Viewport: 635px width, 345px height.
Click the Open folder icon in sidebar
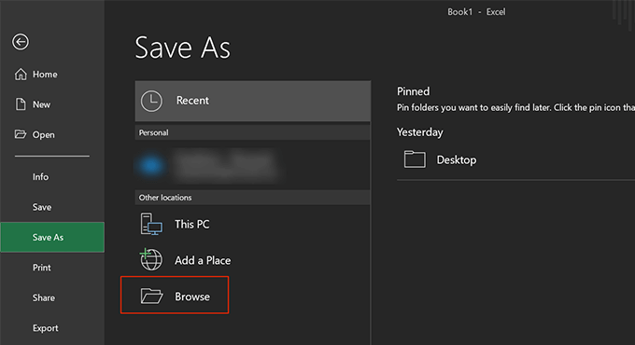[21, 134]
